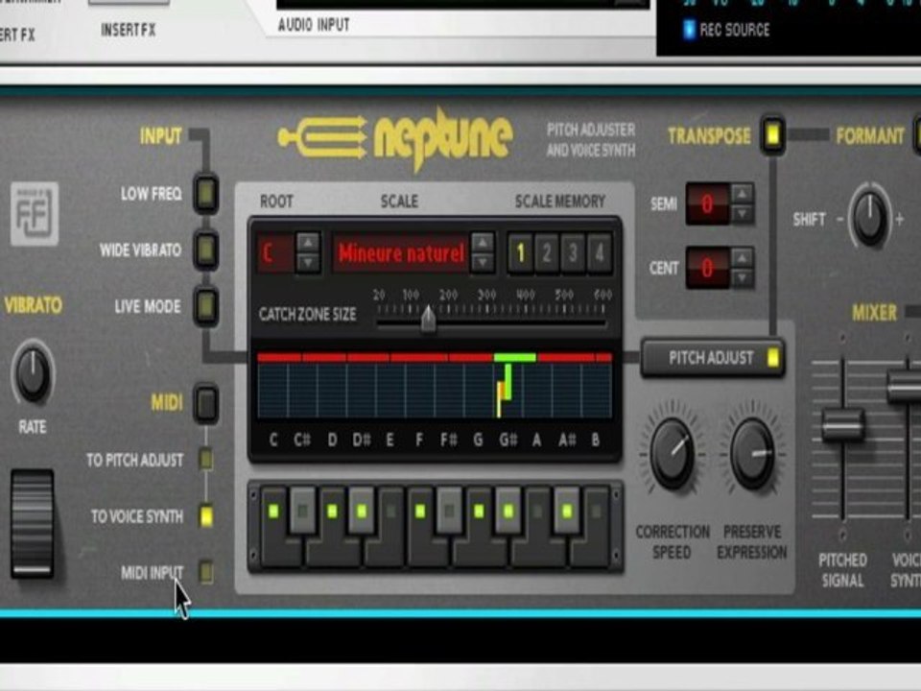Toggle the D# key on the scale keyboard

(362, 510)
